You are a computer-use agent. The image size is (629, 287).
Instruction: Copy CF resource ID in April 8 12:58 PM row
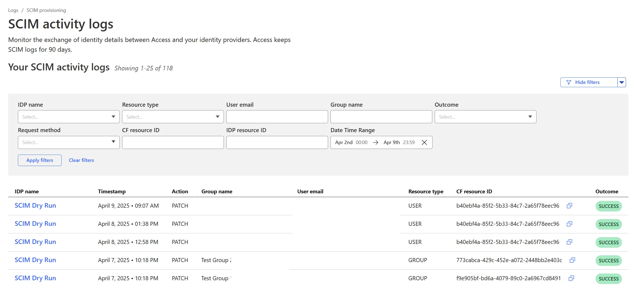[569, 242]
